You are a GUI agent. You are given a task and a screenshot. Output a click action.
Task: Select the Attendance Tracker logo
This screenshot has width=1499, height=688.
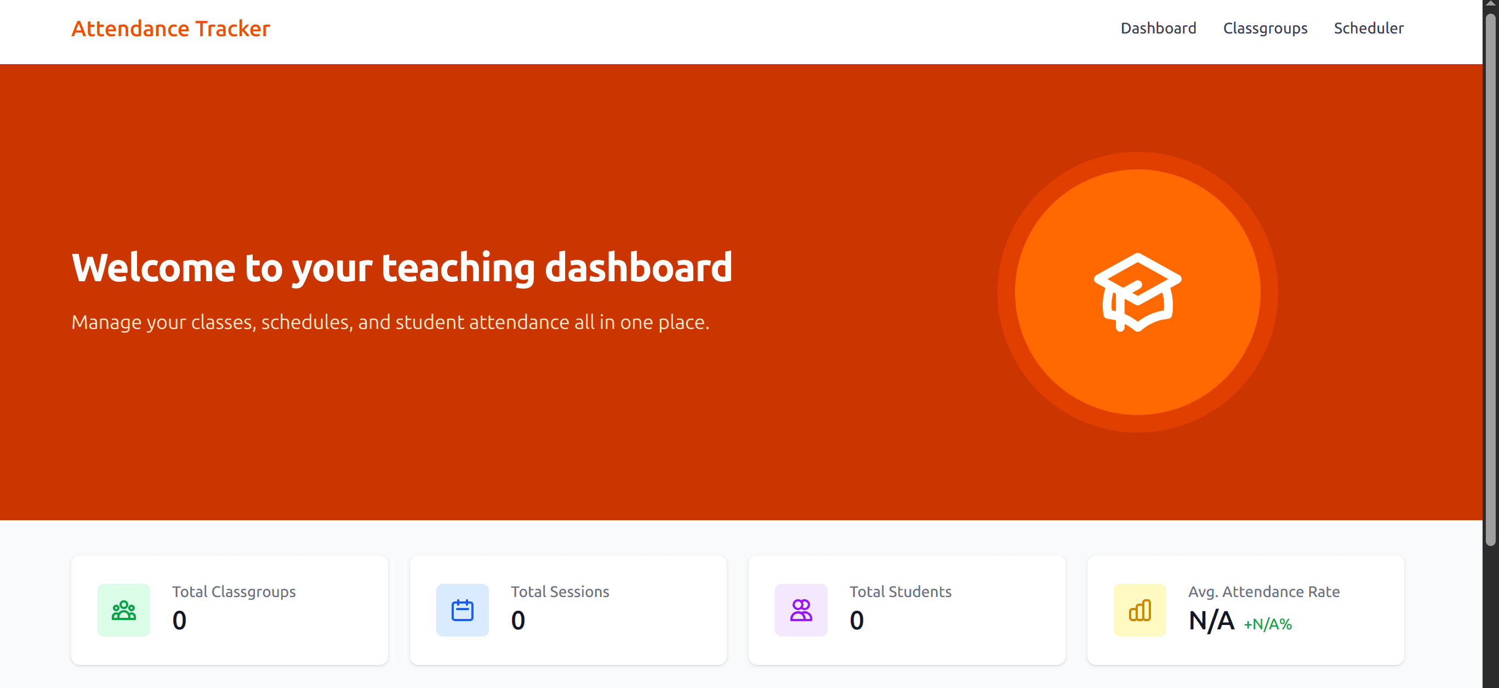click(170, 28)
